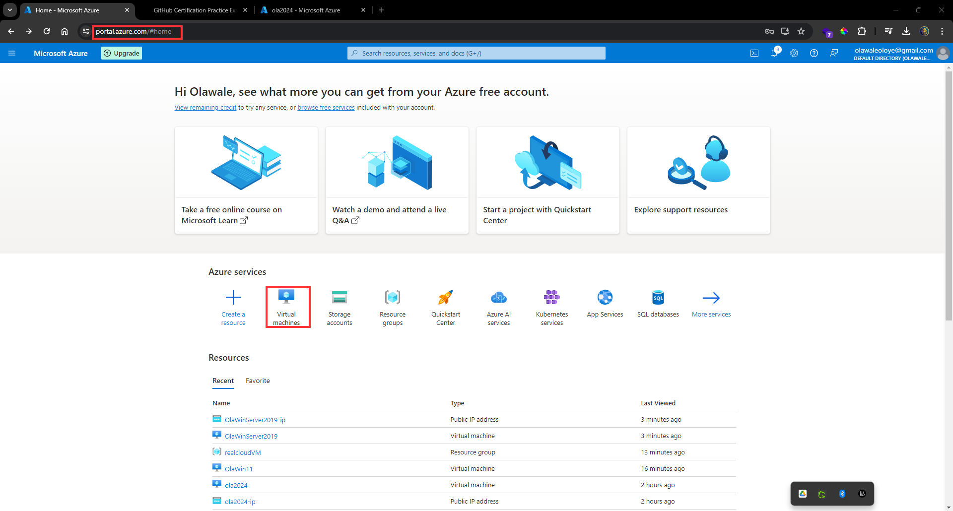
Task: Click the Upgrade button
Action: 122,53
